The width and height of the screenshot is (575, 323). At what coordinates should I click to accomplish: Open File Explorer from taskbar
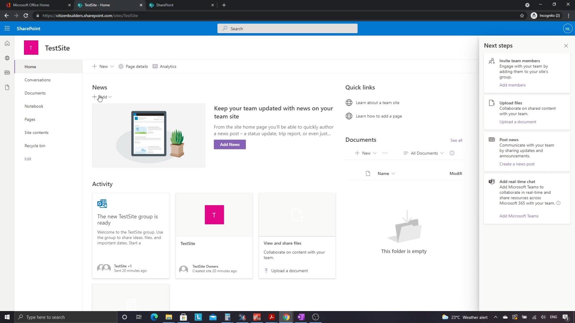(169, 317)
